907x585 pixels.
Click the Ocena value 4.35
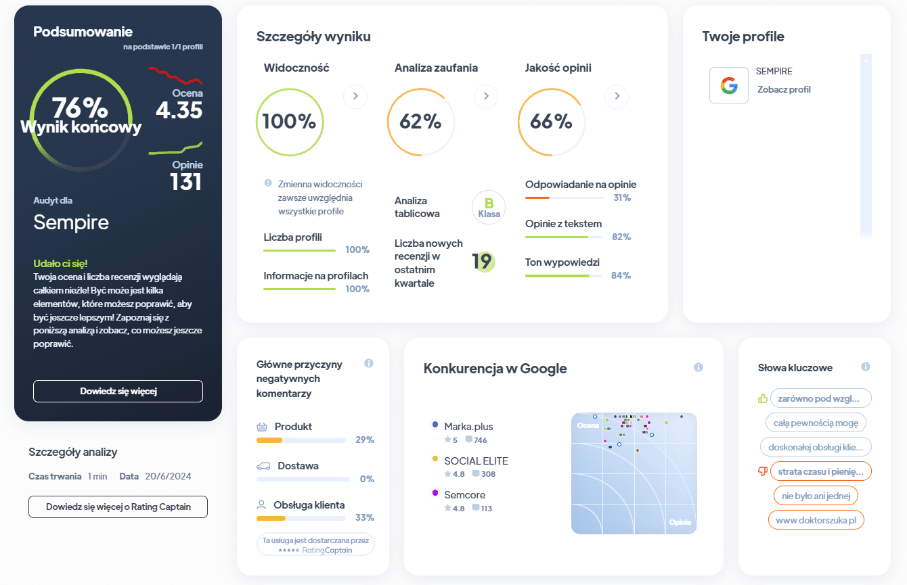pyautogui.click(x=179, y=110)
